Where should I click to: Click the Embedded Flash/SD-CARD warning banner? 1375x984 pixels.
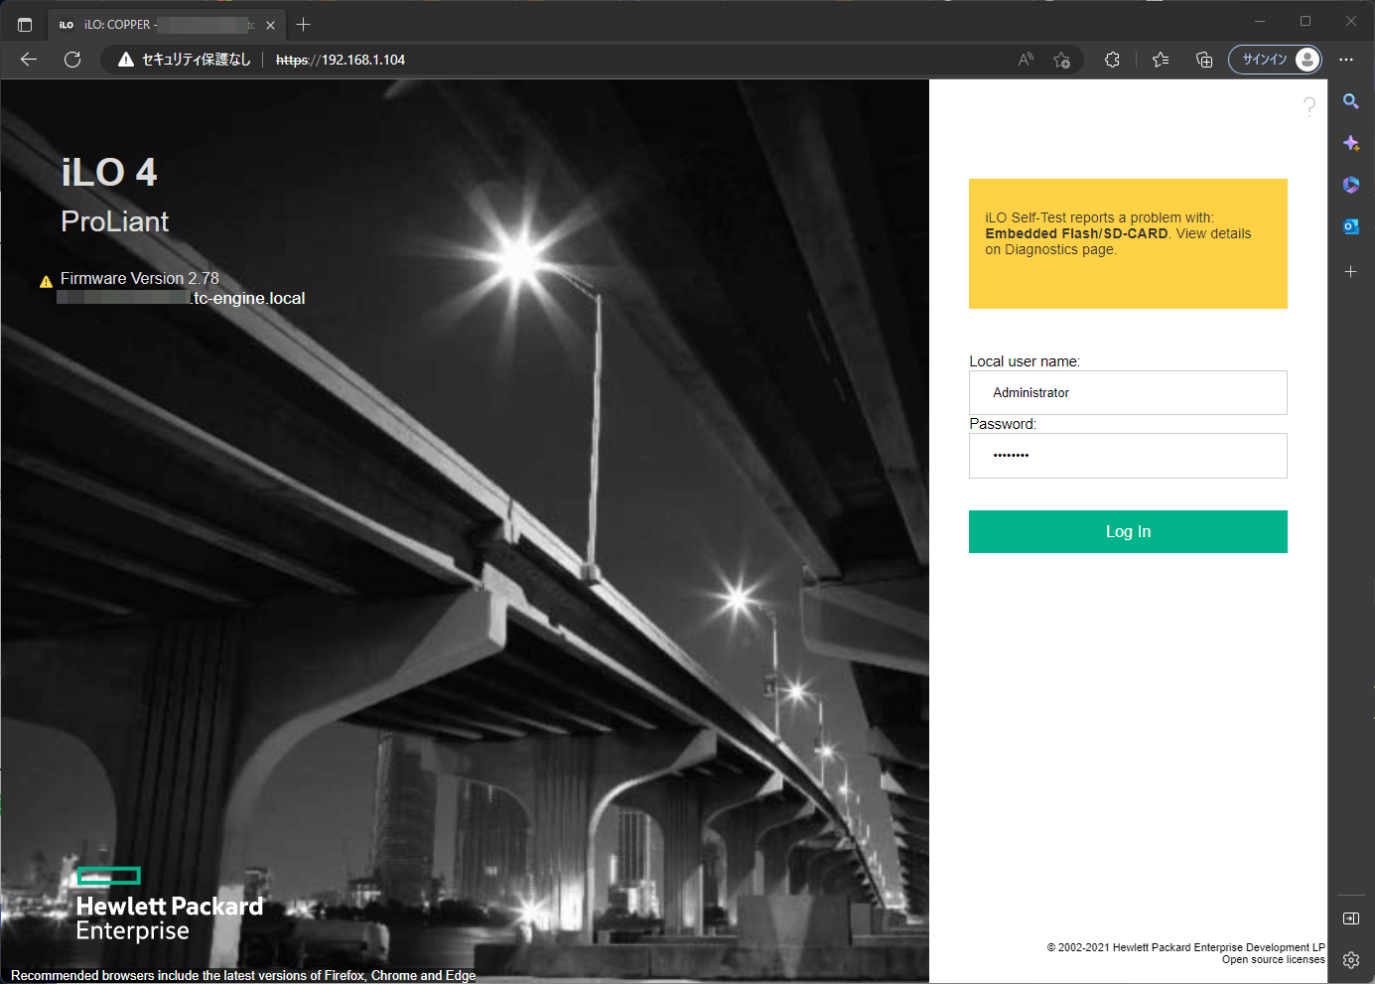(1128, 243)
